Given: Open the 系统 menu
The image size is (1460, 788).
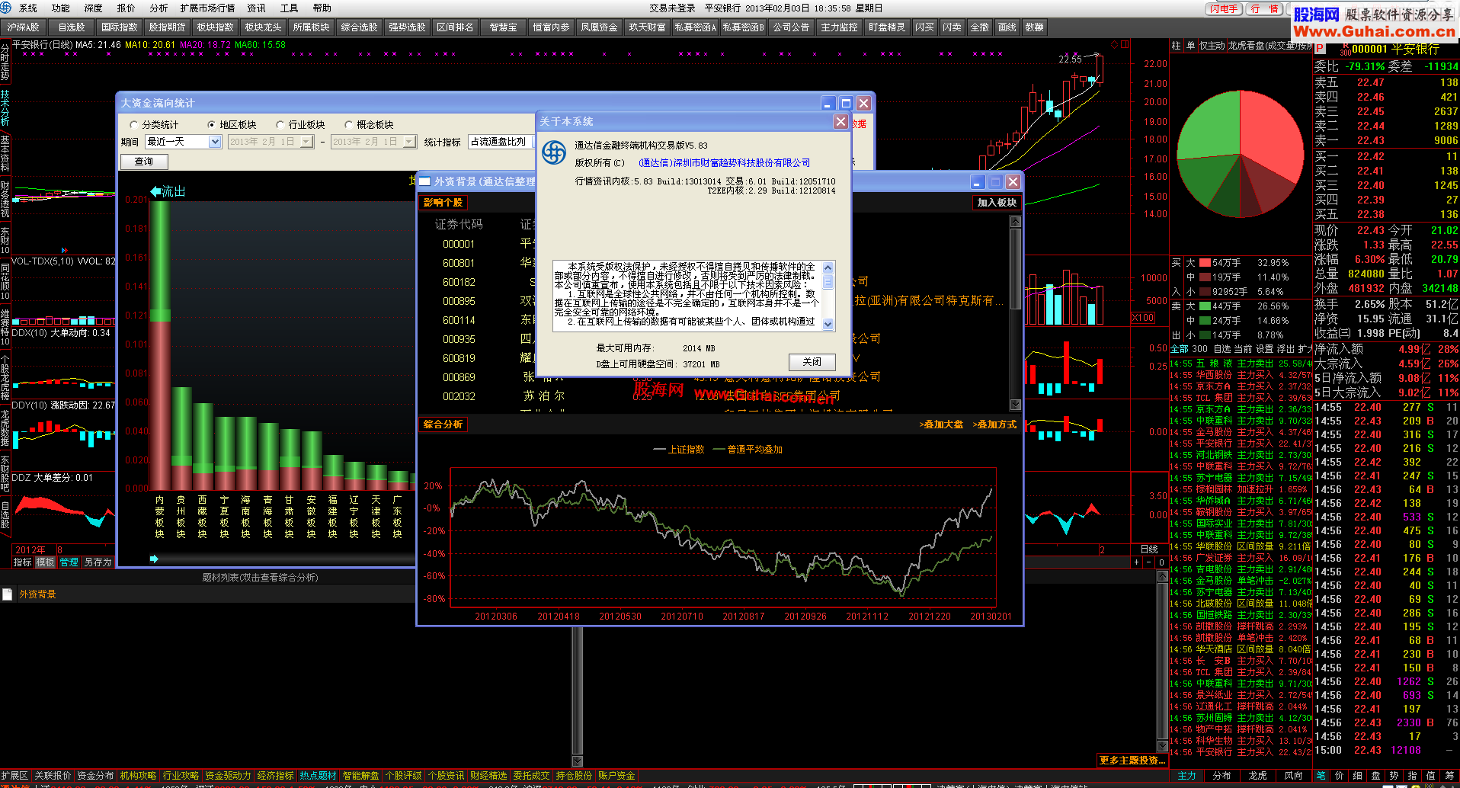Looking at the screenshot, I should 28,8.
